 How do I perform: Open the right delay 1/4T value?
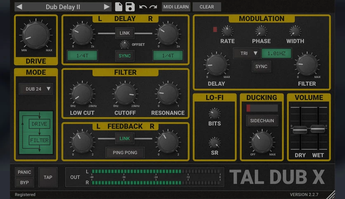pyautogui.click(x=168, y=56)
